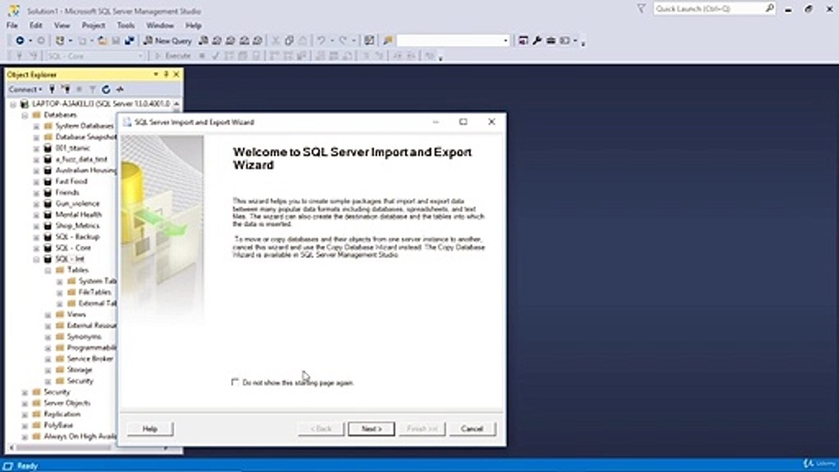Open the Help menu in the menu bar
Screen dimensions: 839x472
click(x=193, y=26)
